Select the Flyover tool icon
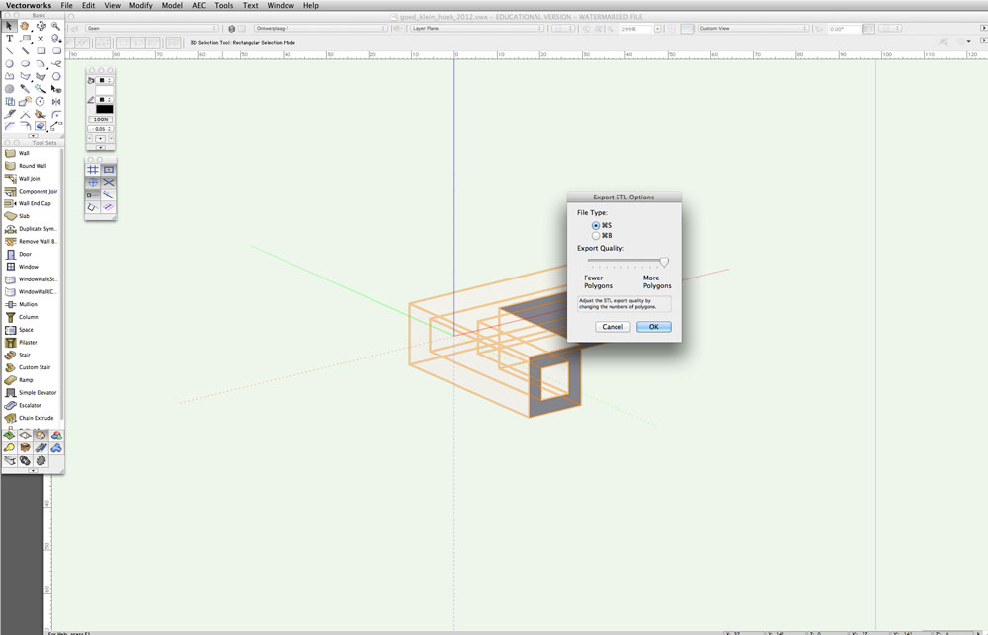Viewport: 988px width, 635px height. click(41, 26)
